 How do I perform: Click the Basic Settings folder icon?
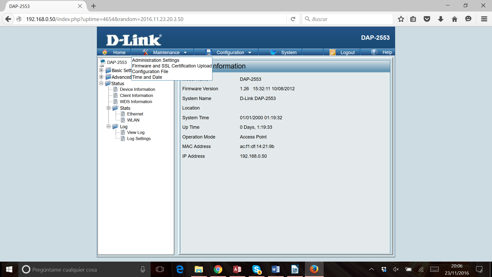click(108, 70)
